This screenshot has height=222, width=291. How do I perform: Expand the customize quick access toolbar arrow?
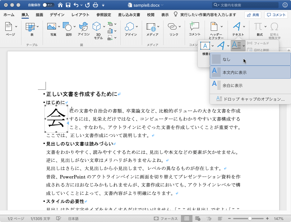pyautogui.click(x=103, y=5)
